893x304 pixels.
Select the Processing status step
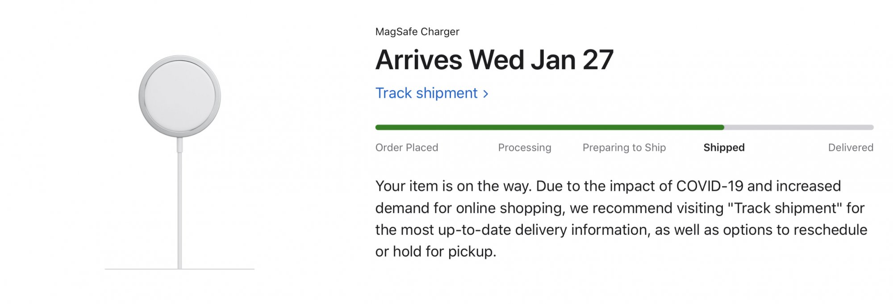click(x=525, y=147)
